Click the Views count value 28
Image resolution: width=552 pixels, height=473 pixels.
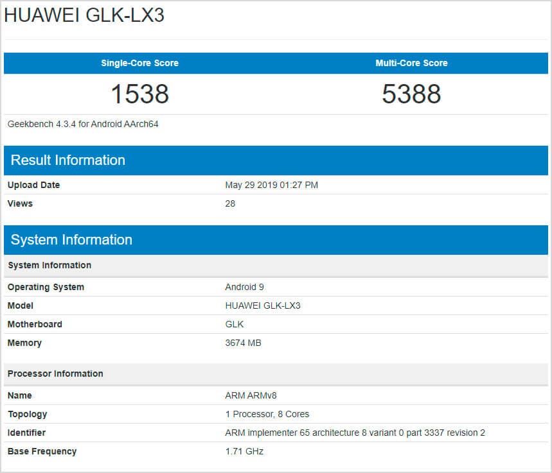pos(230,203)
